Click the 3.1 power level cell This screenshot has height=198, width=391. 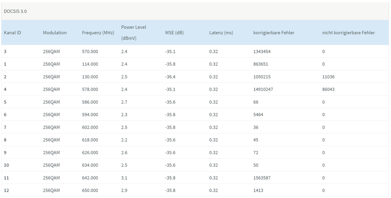click(x=124, y=178)
